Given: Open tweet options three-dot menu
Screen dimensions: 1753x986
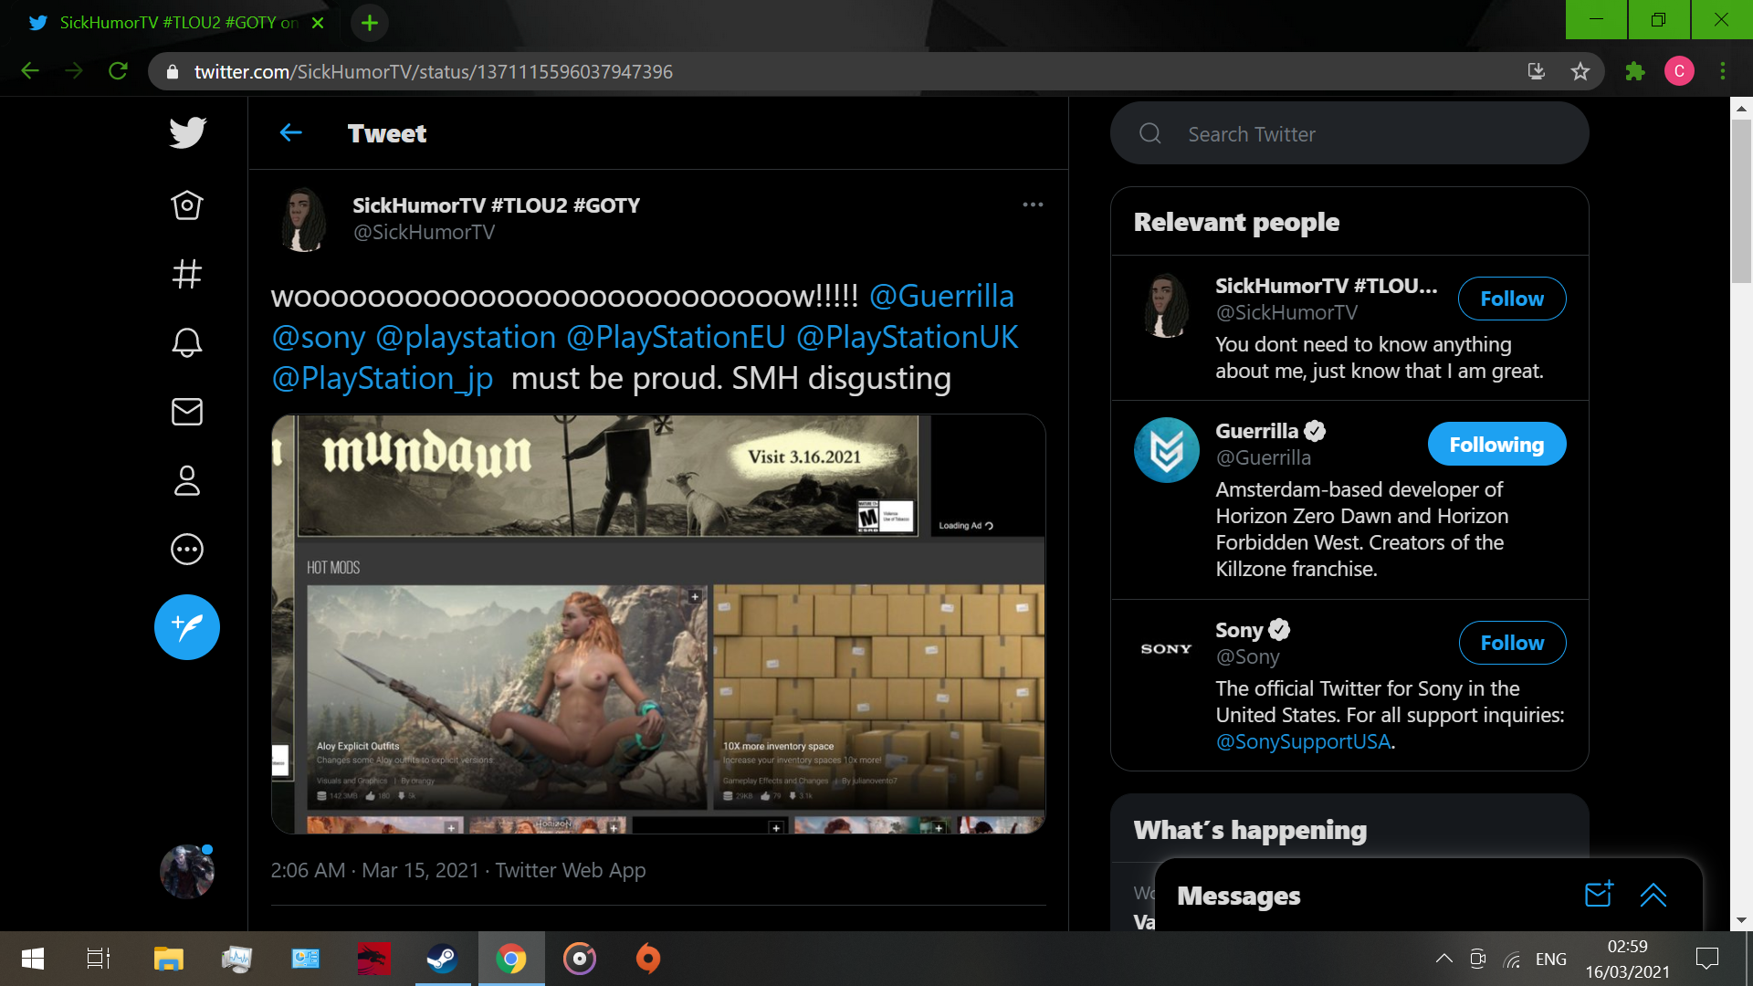Looking at the screenshot, I should tap(1033, 205).
